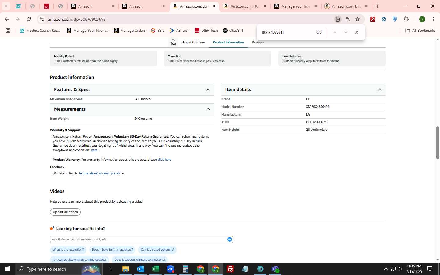This screenshot has height=275, width=440.
Task: Click the URL address bar
Action: (x=189, y=19)
